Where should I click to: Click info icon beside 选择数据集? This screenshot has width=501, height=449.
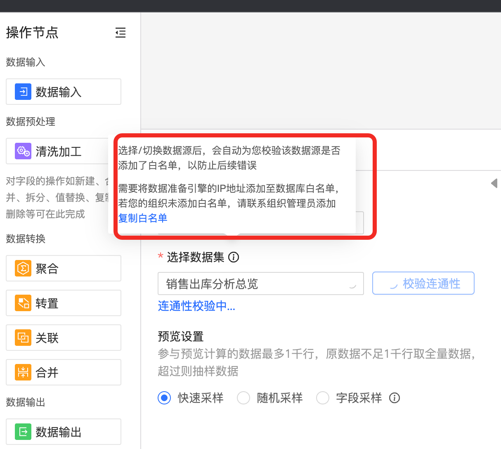[x=234, y=258]
